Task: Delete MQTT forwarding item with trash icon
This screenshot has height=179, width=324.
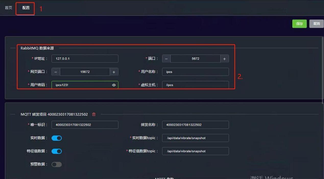Action: pos(94,114)
